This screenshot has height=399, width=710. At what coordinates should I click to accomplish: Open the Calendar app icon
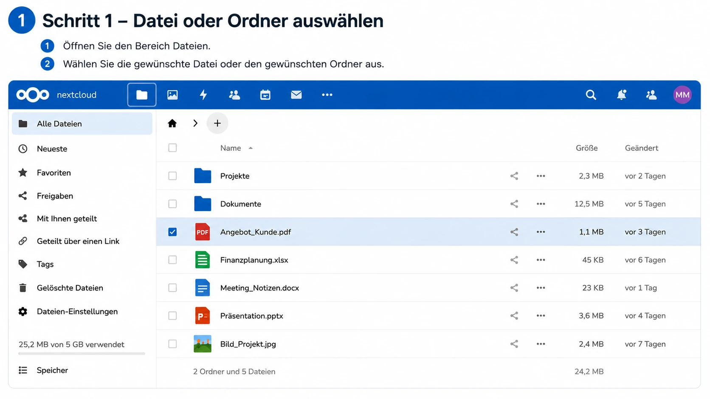click(265, 95)
